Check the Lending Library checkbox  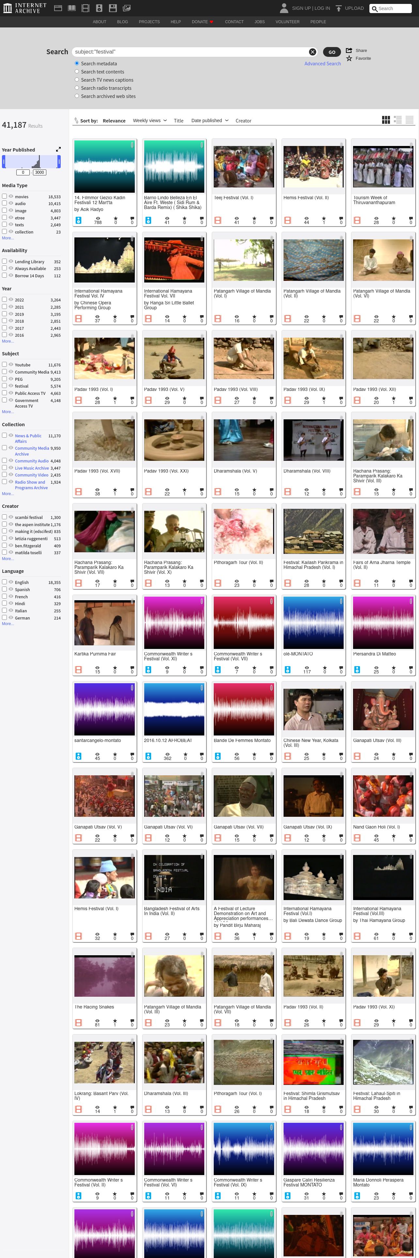(x=4, y=261)
